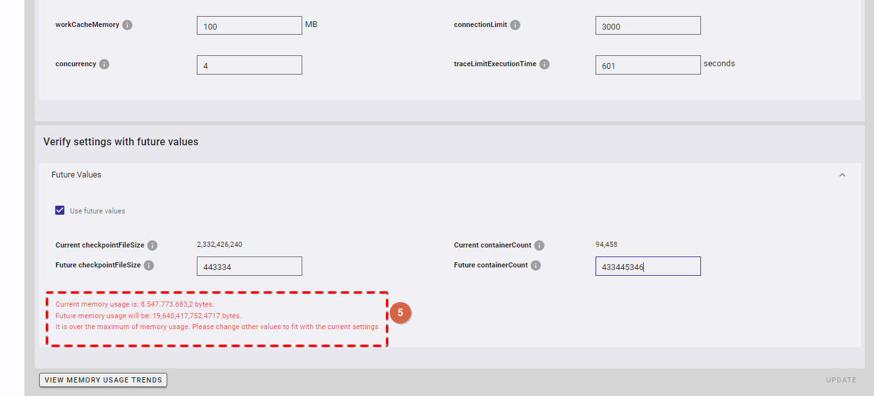This screenshot has height=396, width=874.
Task: Click info icon beside Future checkpointFileSize
Action: pos(149,265)
